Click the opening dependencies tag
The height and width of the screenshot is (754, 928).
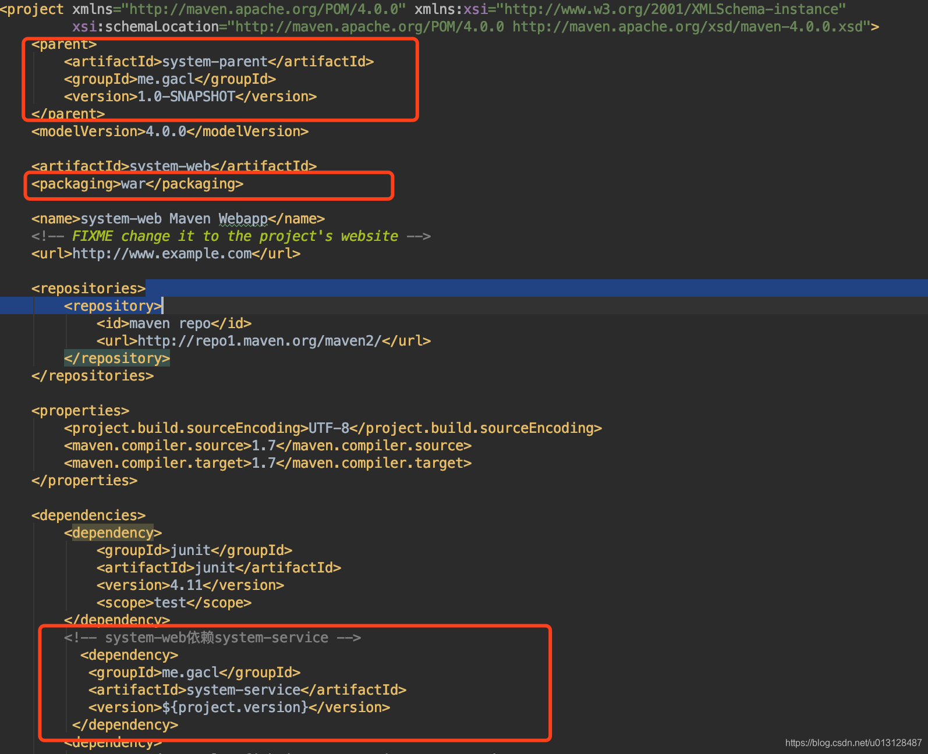(88, 515)
